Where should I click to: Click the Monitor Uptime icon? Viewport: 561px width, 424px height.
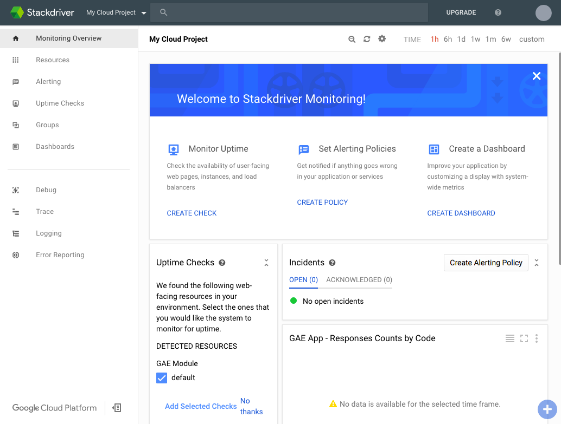coord(174,149)
